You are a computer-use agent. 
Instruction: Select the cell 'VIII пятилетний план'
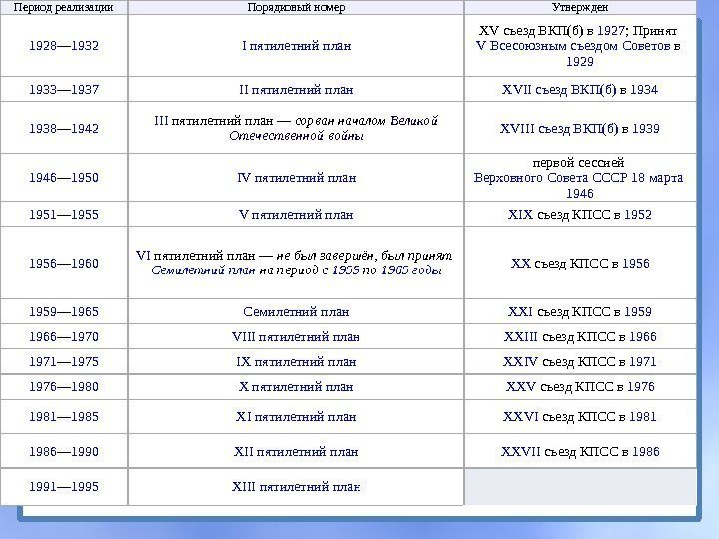tap(296, 337)
